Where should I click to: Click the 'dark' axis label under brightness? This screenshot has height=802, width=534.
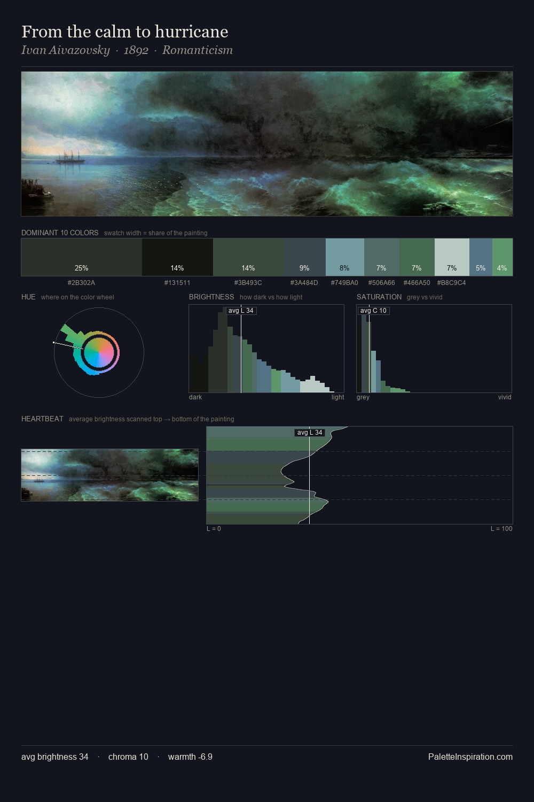pos(195,397)
